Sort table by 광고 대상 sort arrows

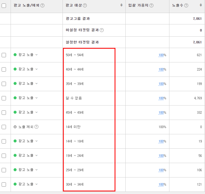point(122,5)
